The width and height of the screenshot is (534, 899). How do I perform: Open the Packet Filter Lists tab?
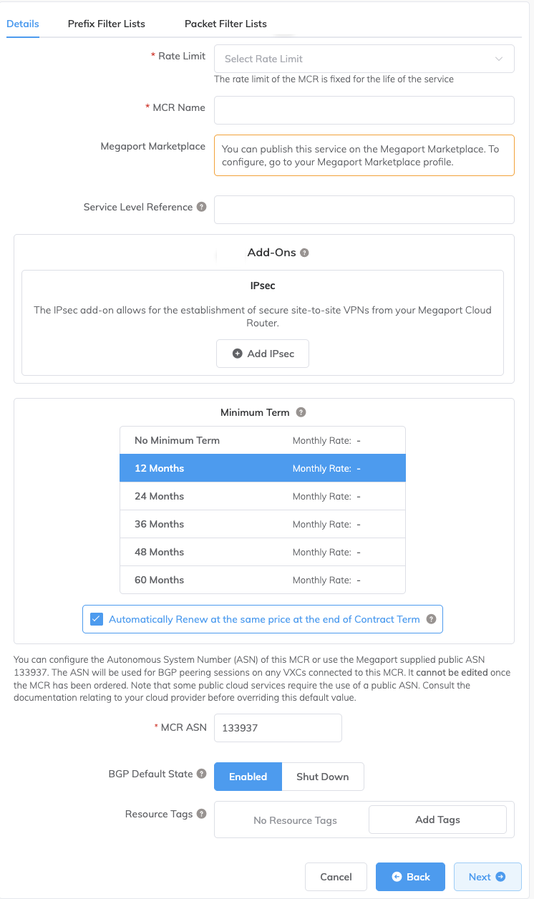tap(225, 24)
